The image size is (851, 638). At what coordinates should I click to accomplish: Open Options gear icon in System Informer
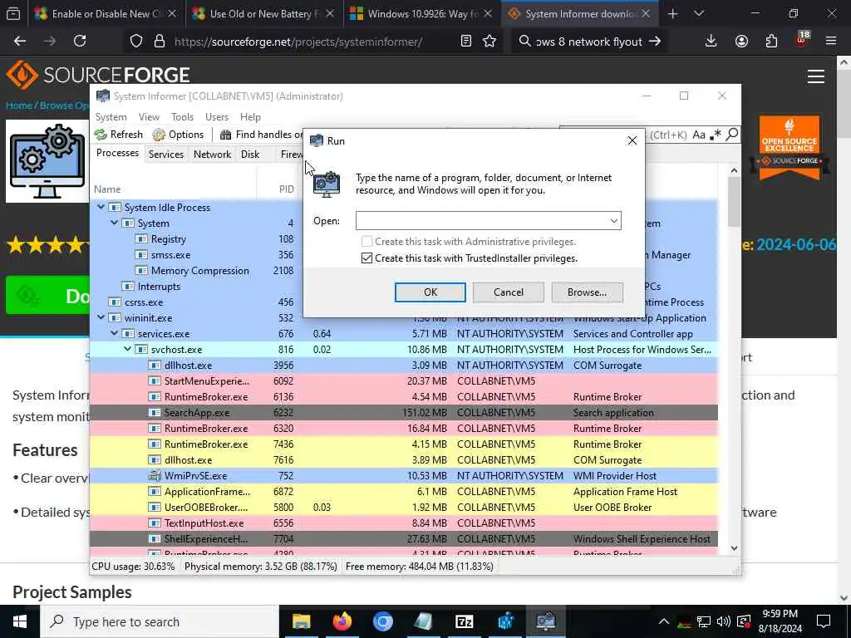click(159, 135)
